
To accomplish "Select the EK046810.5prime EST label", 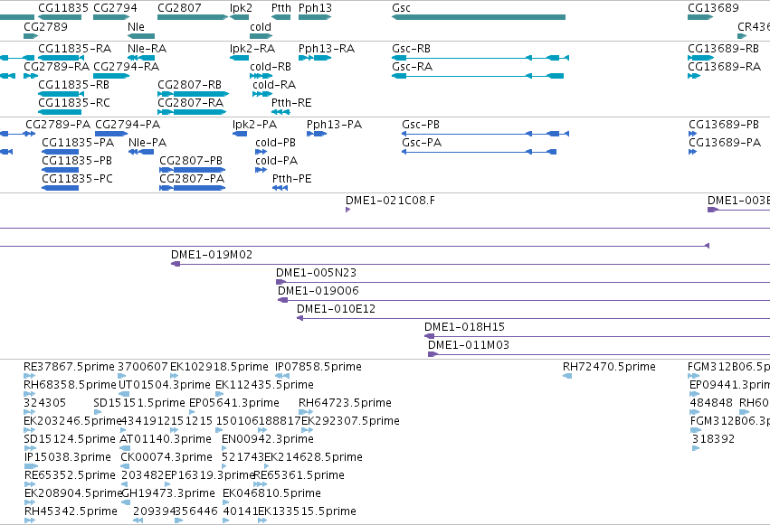I will coord(271,493).
